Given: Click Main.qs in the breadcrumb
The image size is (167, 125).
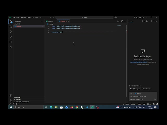Looking at the screenshot, I should pyautogui.click(x=51, y=24).
